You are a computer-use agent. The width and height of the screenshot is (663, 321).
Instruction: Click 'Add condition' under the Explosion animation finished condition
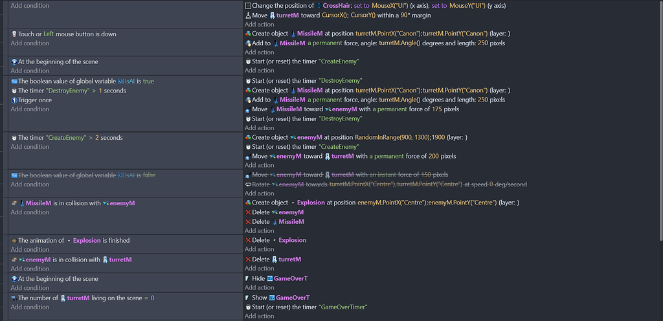coord(30,250)
